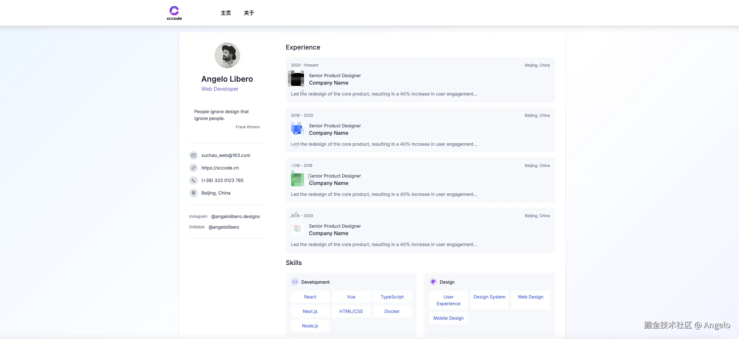Viewport: 739px width, 339px height.
Task: Click the Web Developer subtitle
Action: coord(220,89)
